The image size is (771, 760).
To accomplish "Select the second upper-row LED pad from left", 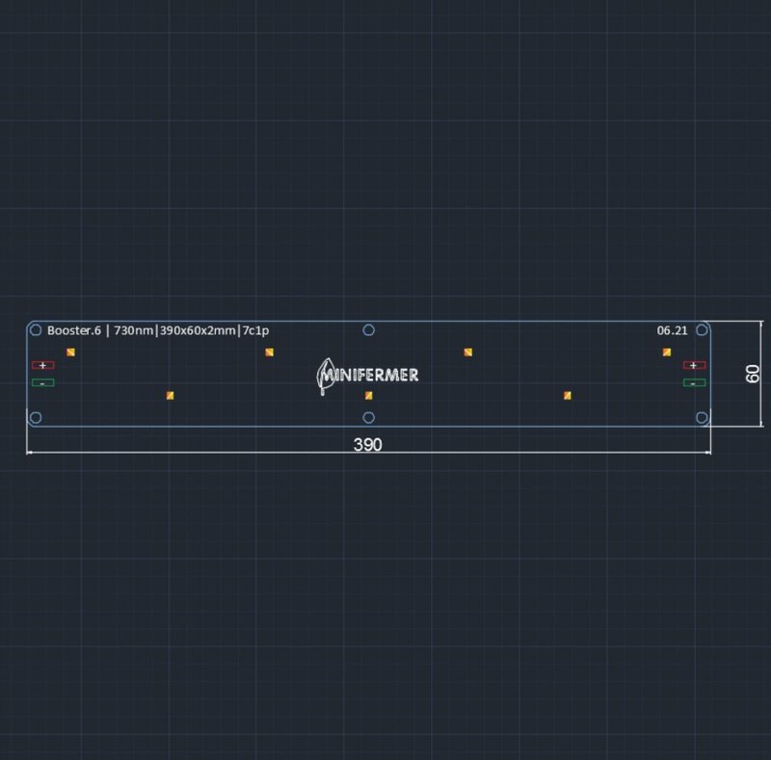I will coord(270,352).
